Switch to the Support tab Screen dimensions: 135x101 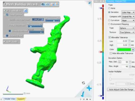point(21,99)
